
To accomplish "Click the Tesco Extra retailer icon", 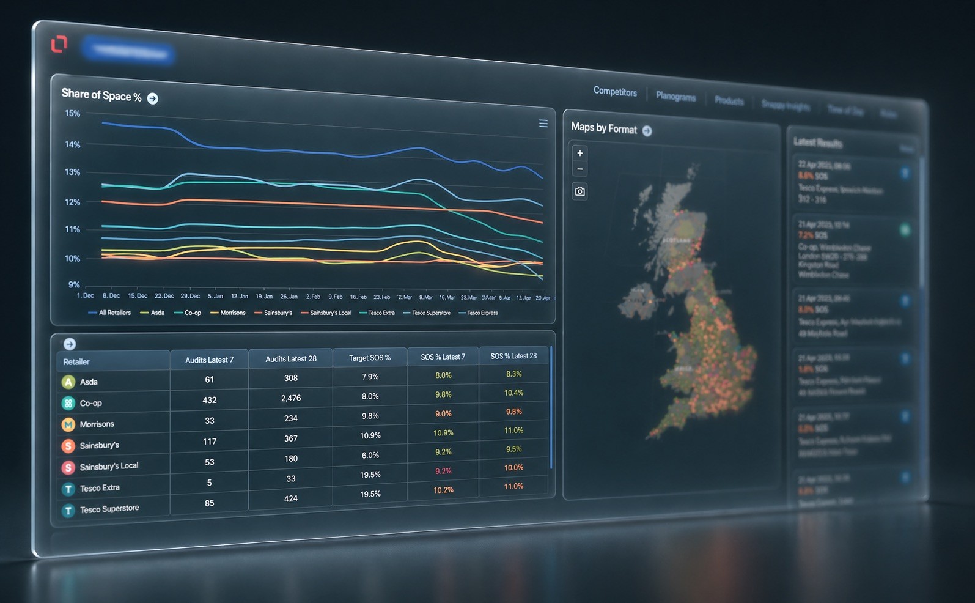I will coord(68,489).
